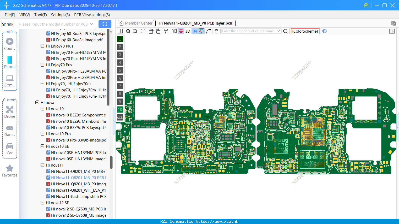Image resolution: width=399 pixels, height=224 pixels.
Task: Open the File(F) menu
Action: click(10, 15)
